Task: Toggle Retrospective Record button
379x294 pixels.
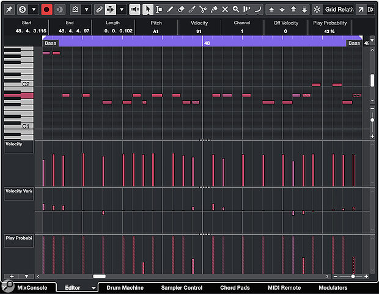Action: point(59,10)
